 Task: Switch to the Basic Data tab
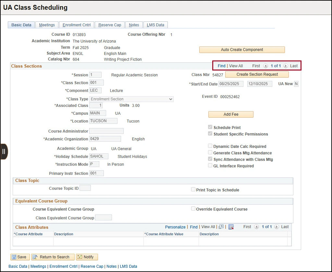[21, 25]
